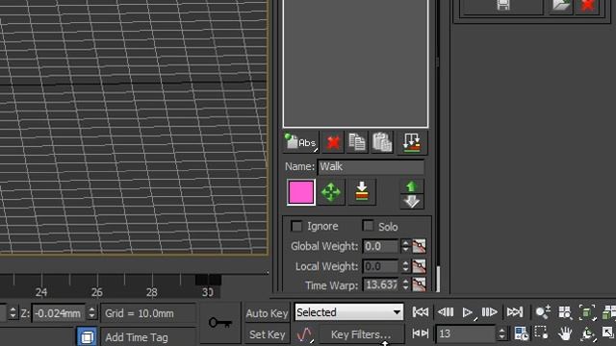Viewport: 616px width, 346px height.
Task: Click the Time Warp spinner arrows
Action: point(405,284)
